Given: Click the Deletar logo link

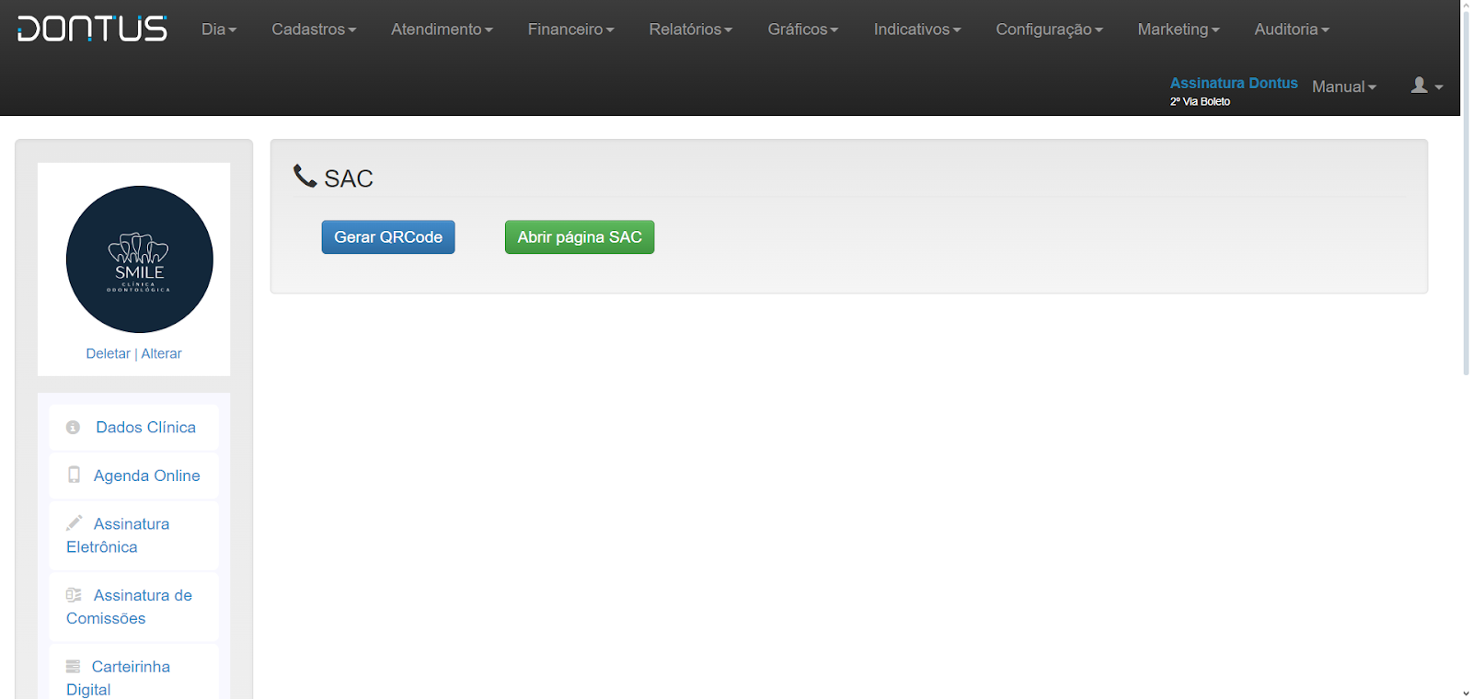Looking at the screenshot, I should (x=108, y=354).
